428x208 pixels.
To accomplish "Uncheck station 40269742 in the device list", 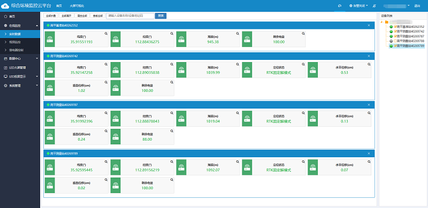I will 395,32.
